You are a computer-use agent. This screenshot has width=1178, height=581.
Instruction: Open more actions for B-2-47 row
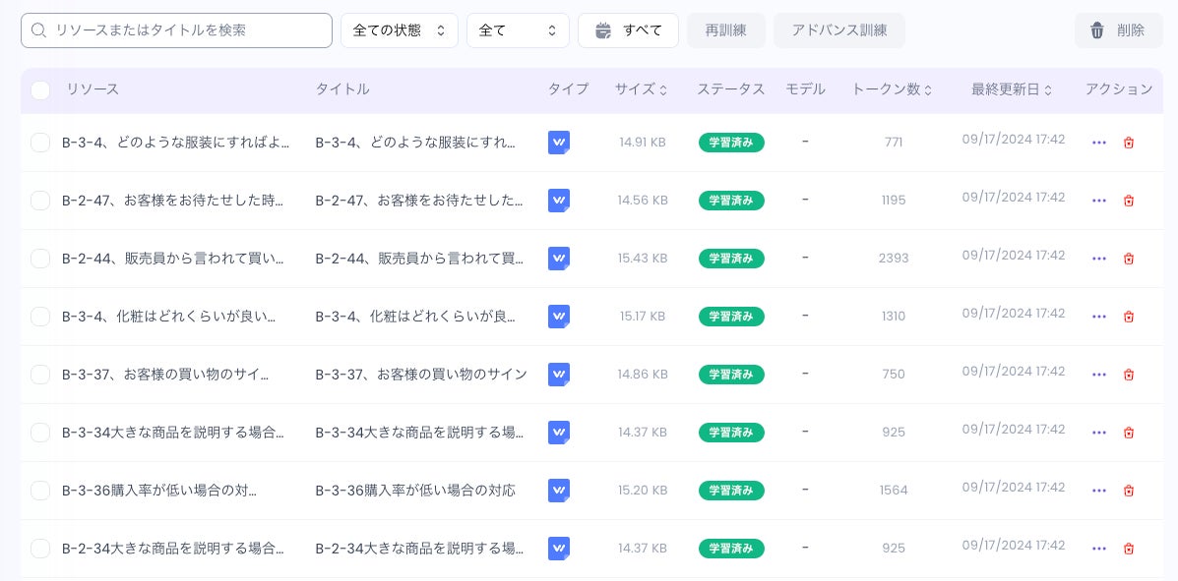(x=1099, y=201)
